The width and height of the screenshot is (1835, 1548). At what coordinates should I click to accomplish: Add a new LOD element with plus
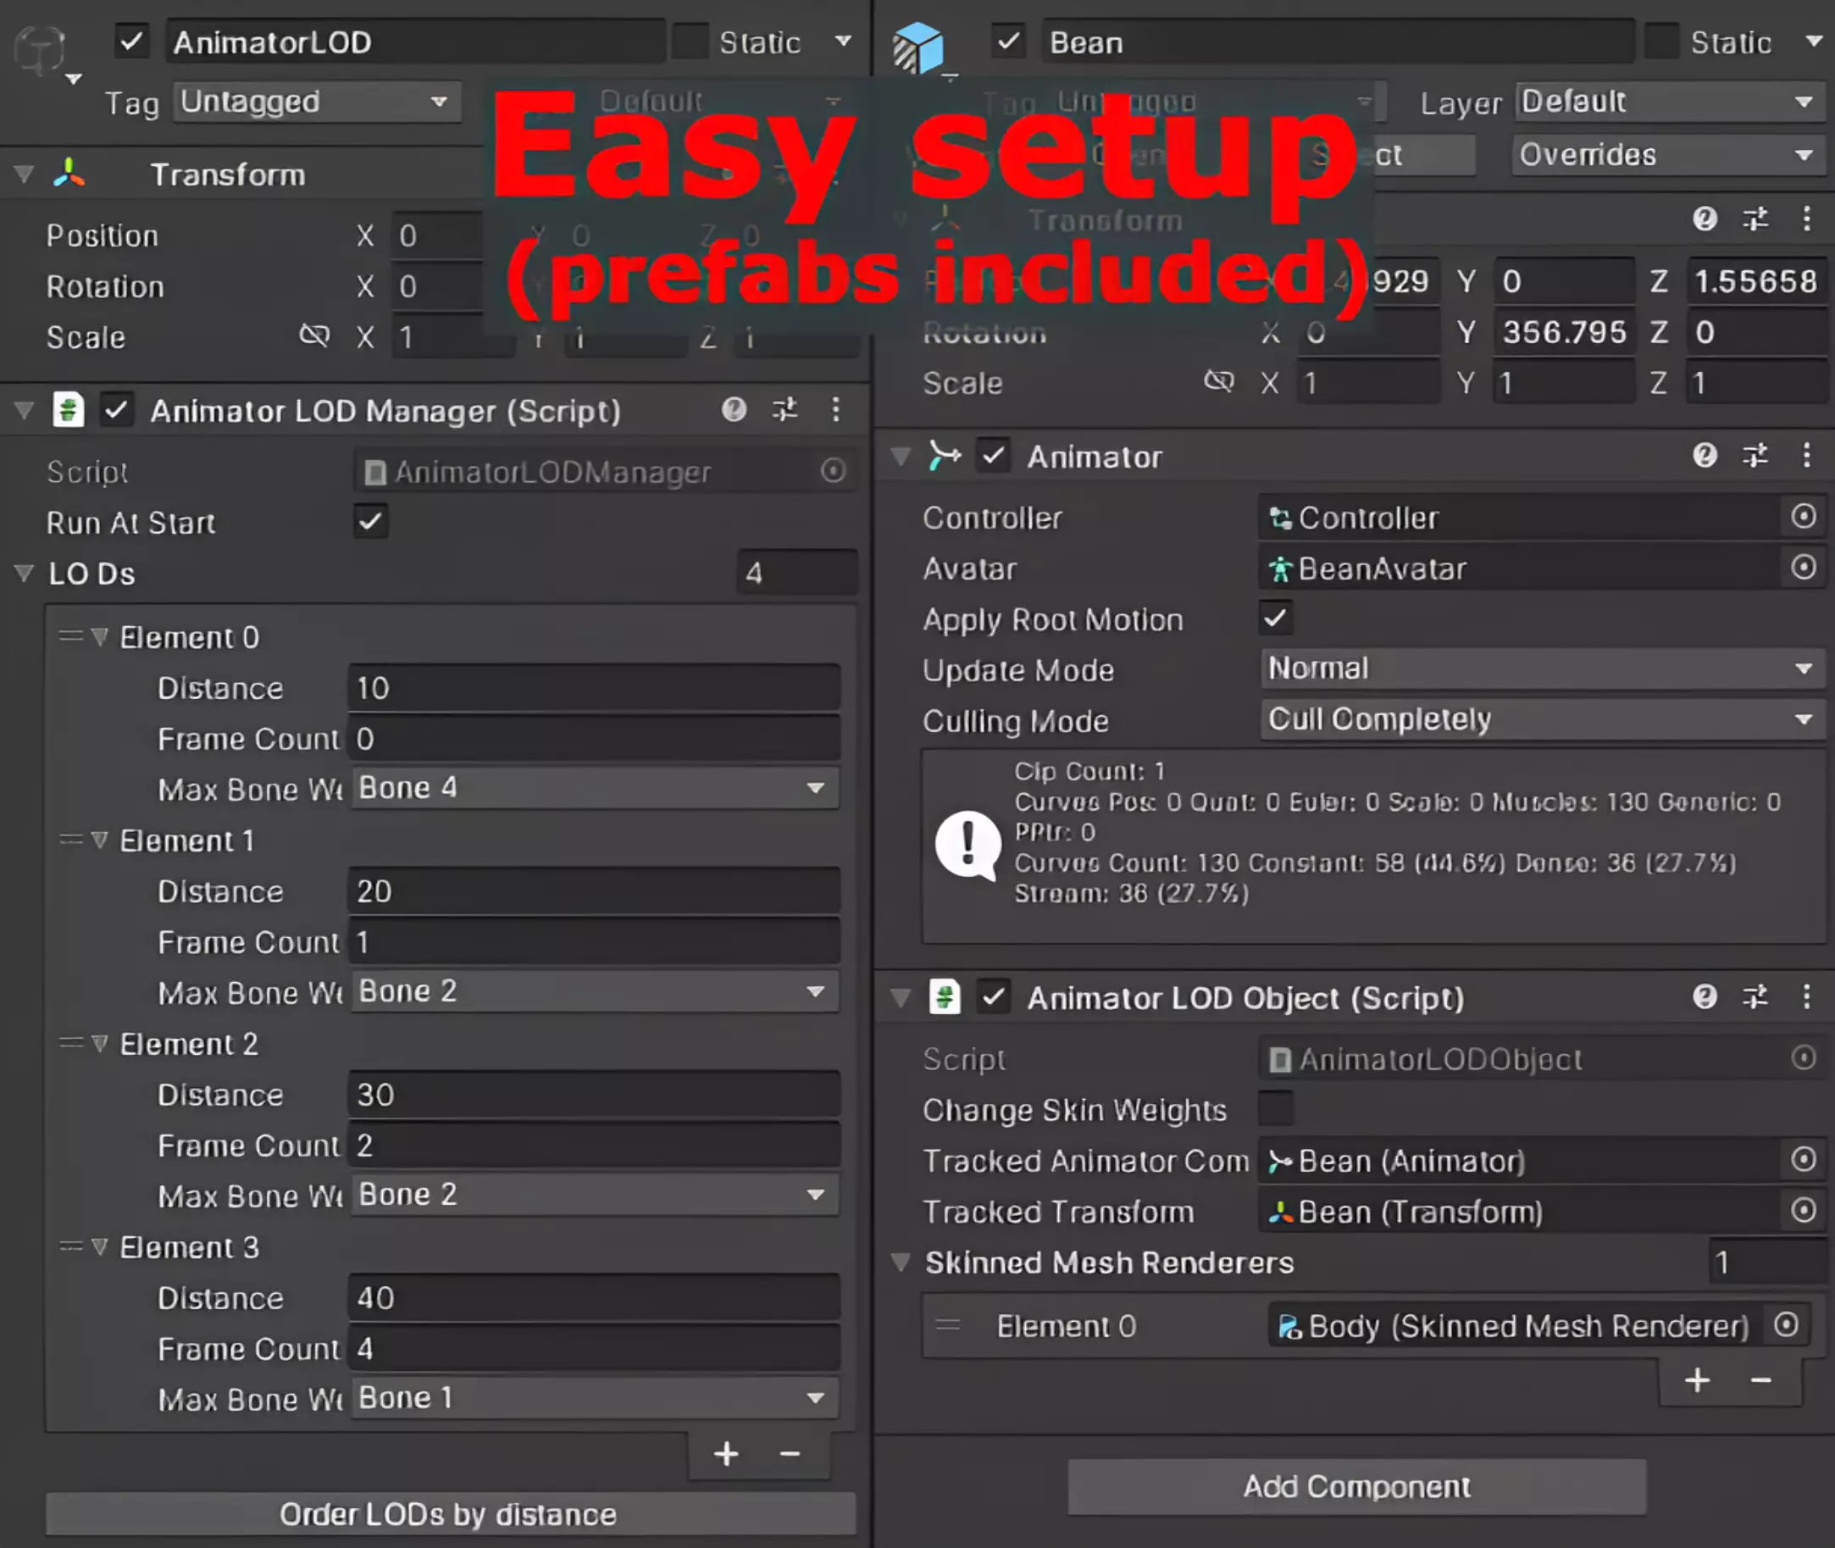coord(726,1454)
